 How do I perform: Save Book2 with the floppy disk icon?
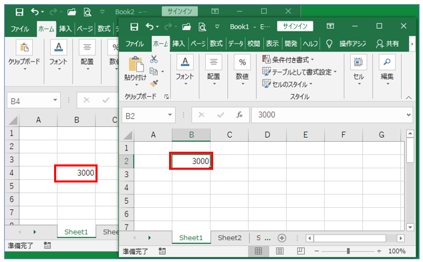click(x=19, y=12)
